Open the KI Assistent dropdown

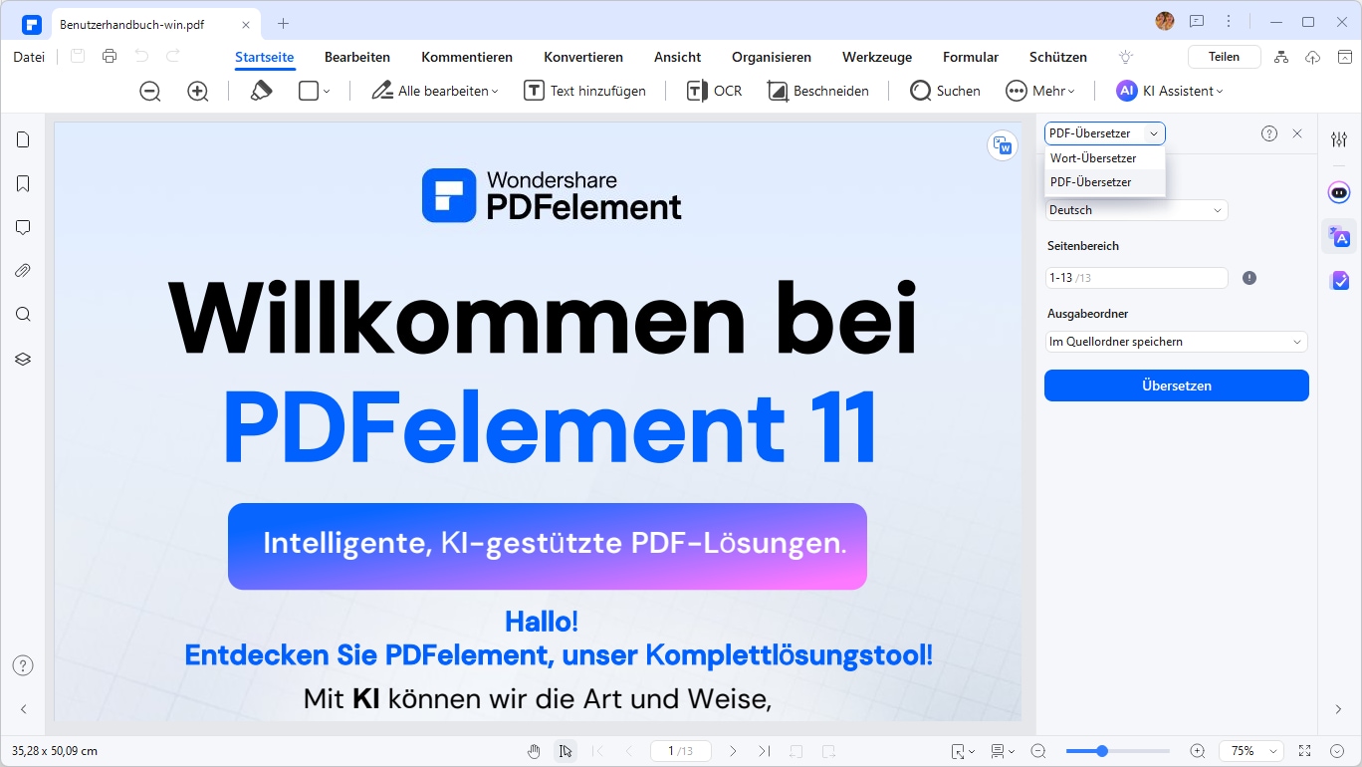pyautogui.click(x=1170, y=91)
